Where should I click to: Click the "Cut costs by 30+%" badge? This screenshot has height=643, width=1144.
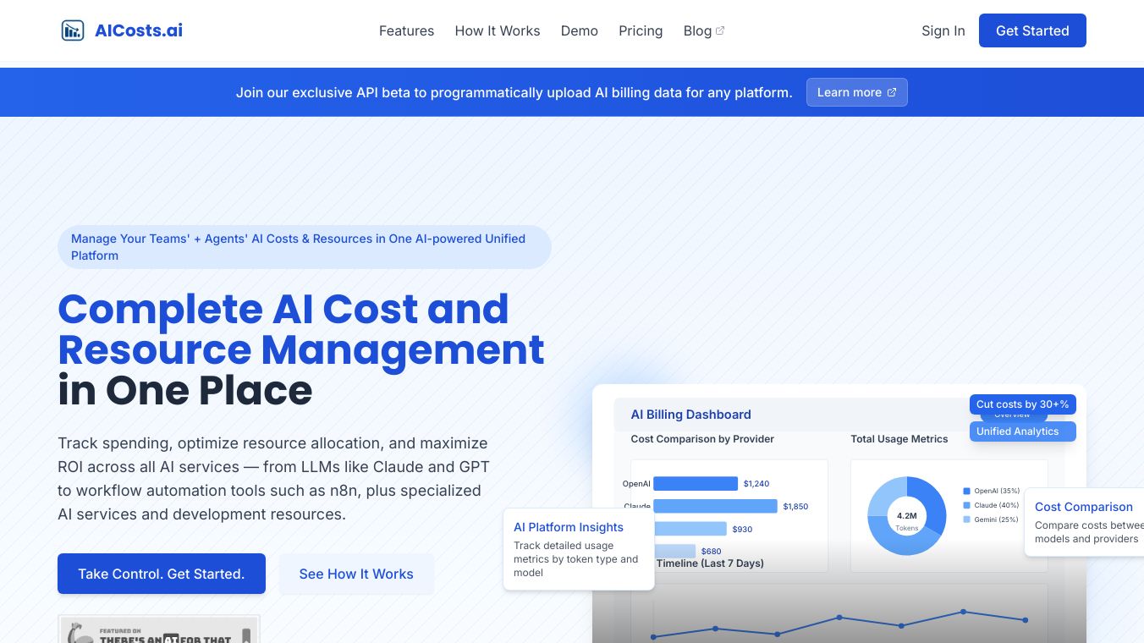pos(1023,404)
